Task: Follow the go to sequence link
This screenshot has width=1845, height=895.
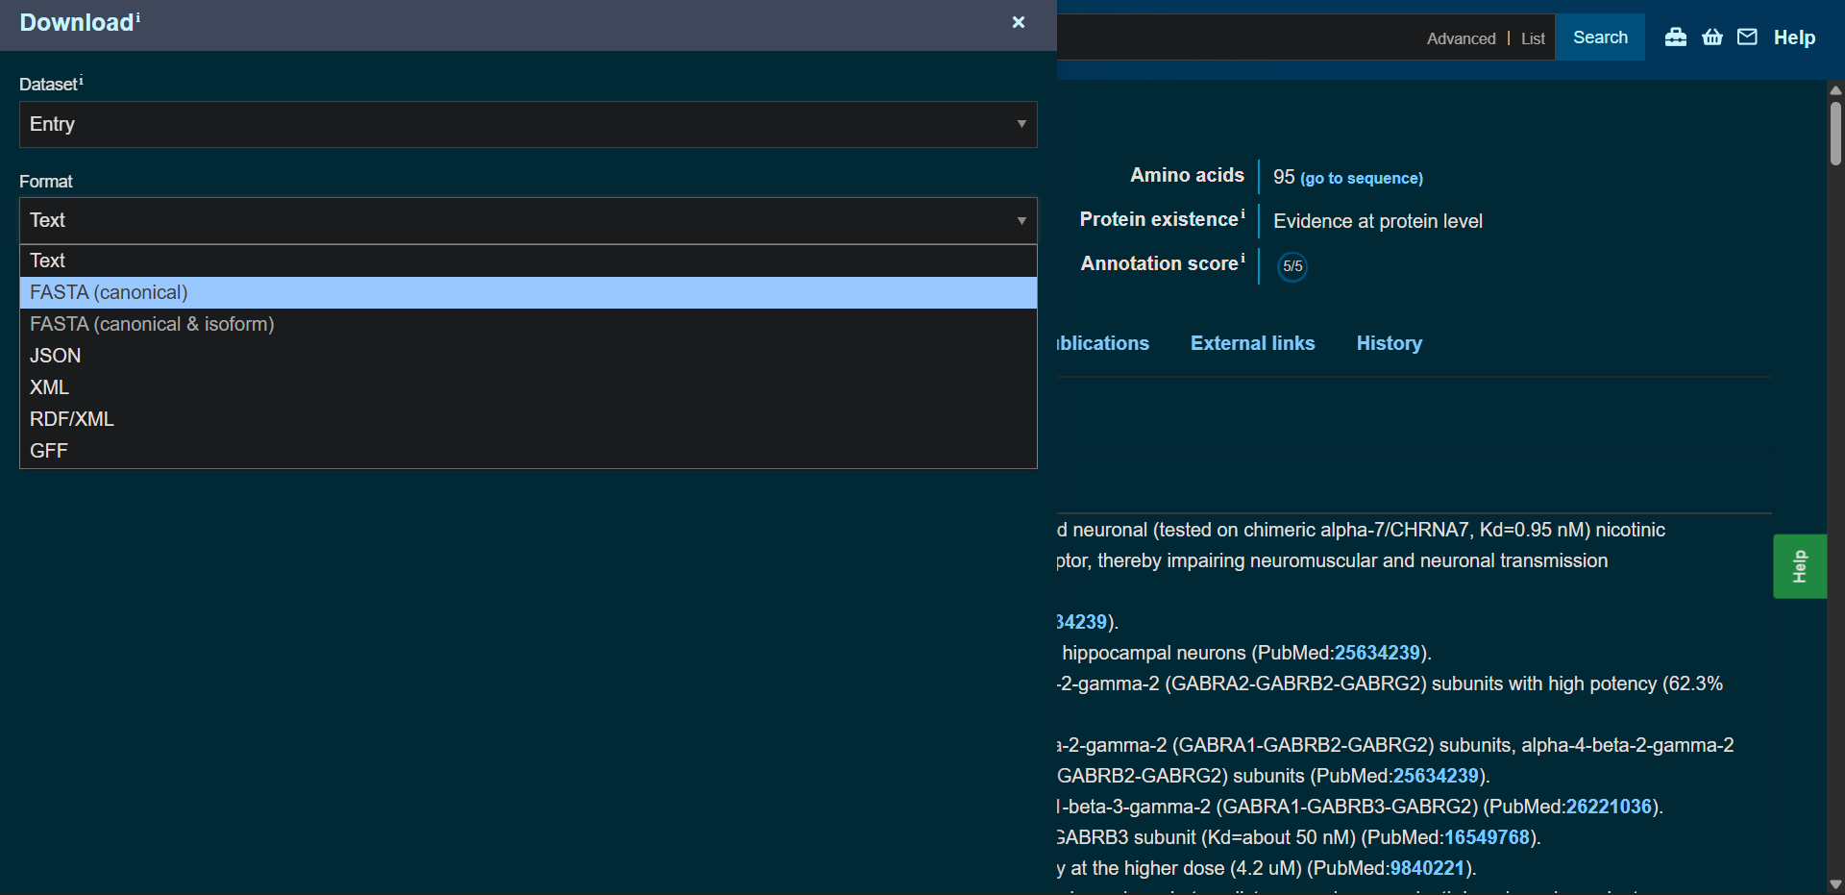Action: point(1361,178)
